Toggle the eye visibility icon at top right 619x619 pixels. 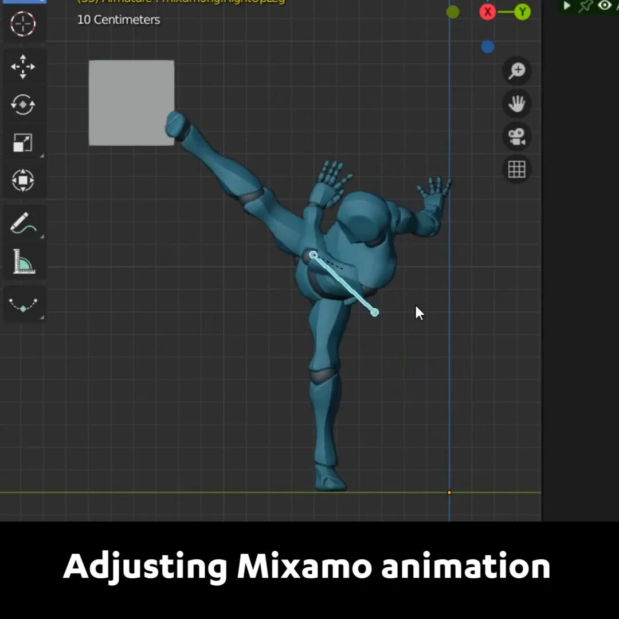605,6
